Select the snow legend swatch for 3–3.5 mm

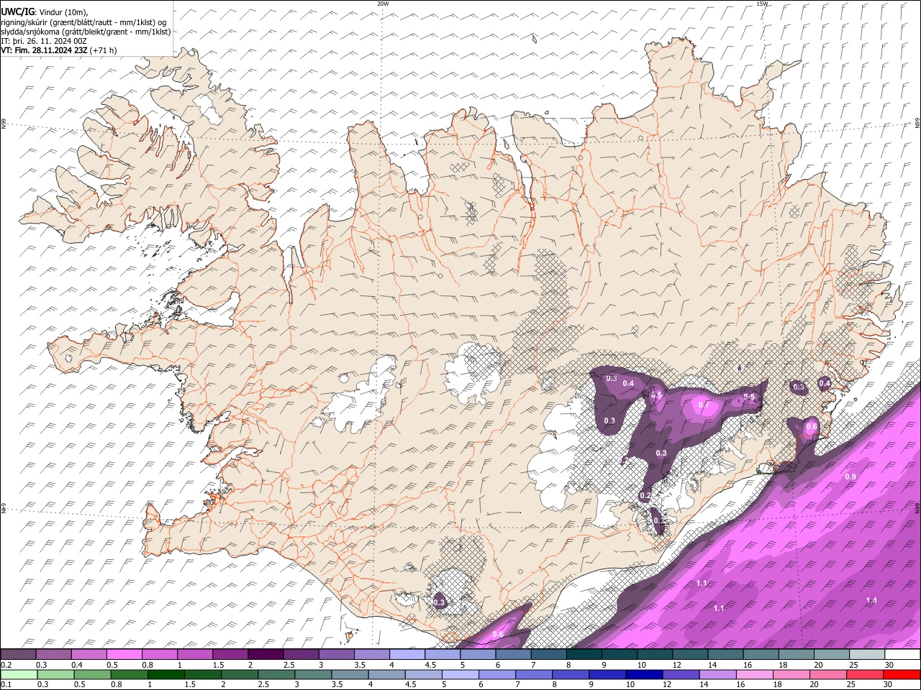point(337,655)
